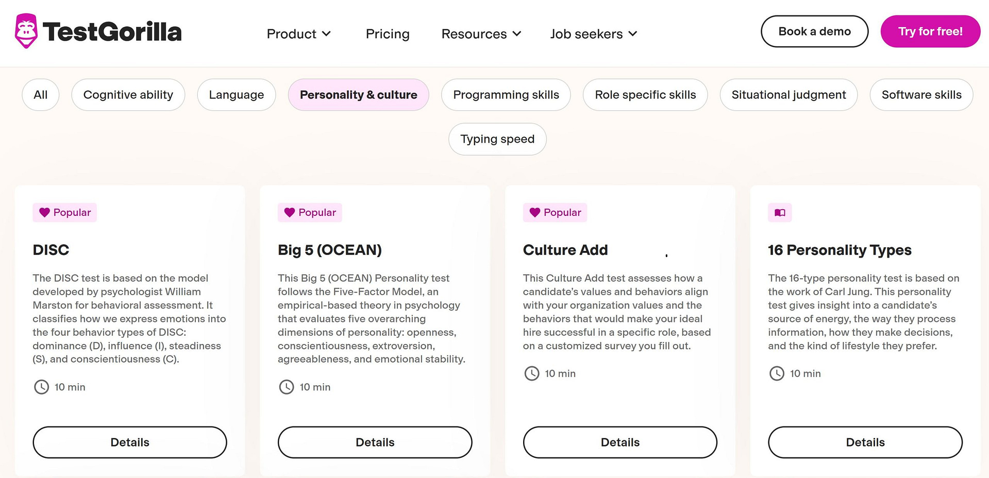Screen dimensions: 989x478
Task: Click the heart icon on DISC's Popular badge
Action: tap(44, 212)
